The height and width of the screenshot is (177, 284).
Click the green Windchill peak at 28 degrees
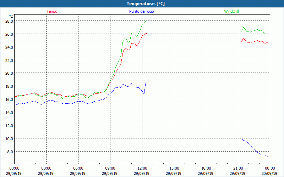(146, 21)
